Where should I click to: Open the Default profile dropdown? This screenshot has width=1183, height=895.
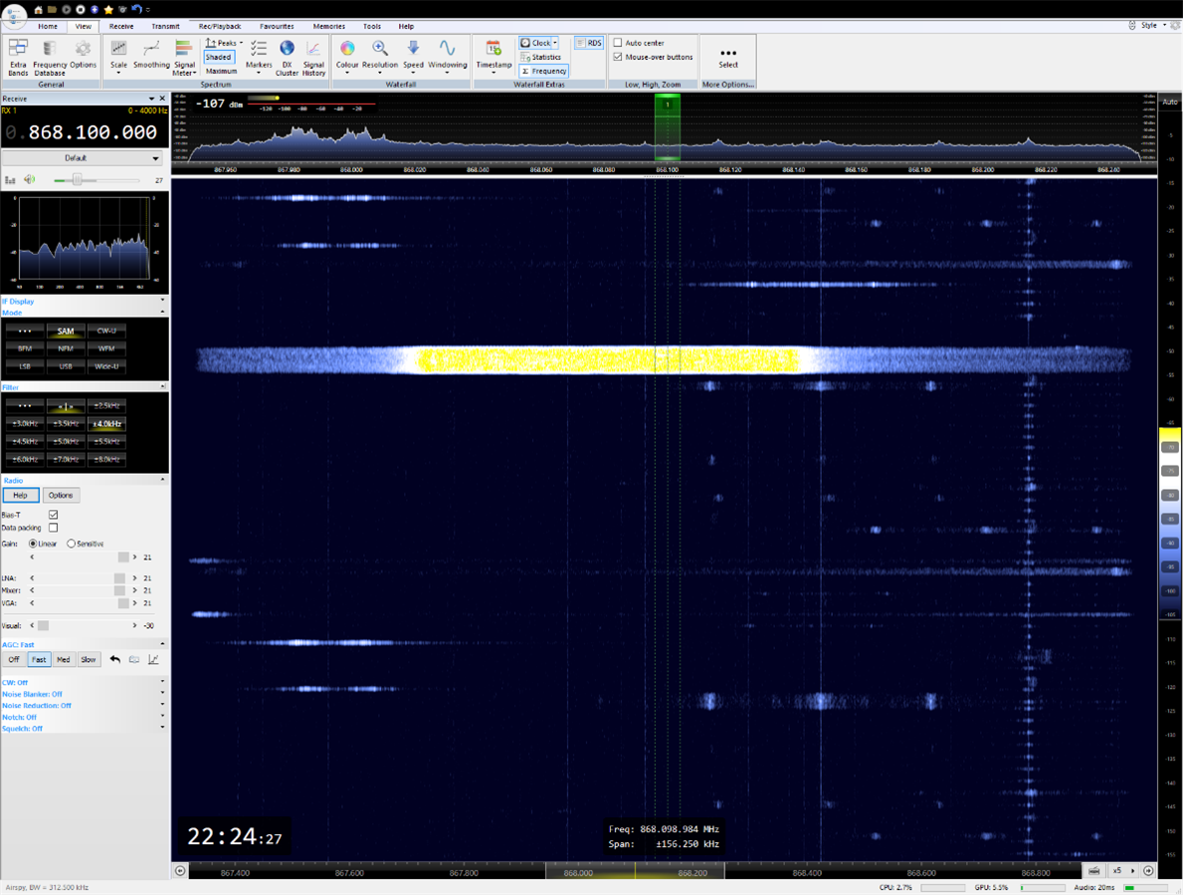click(x=82, y=158)
